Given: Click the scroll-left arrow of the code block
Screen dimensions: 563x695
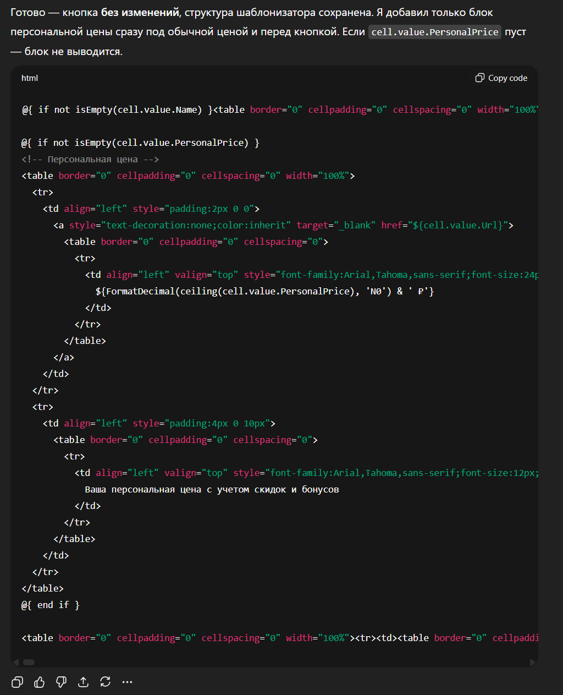Looking at the screenshot, I should [16, 663].
